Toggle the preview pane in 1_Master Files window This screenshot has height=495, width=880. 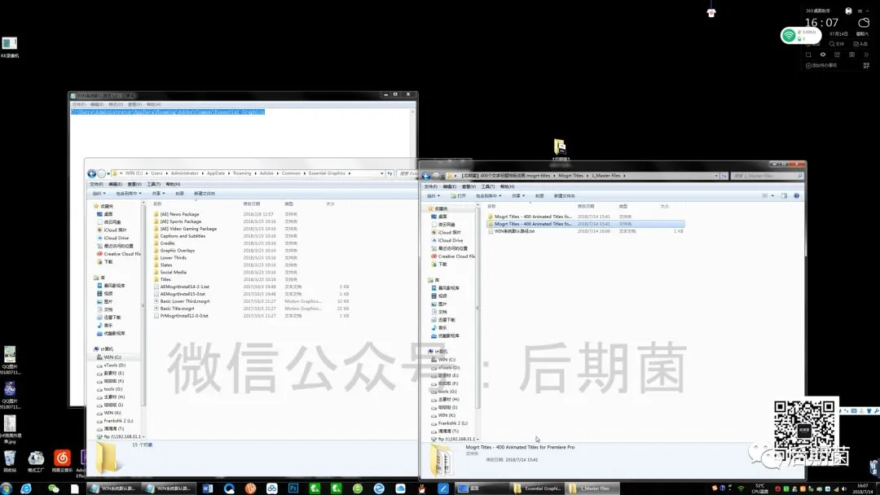(x=784, y=195)
